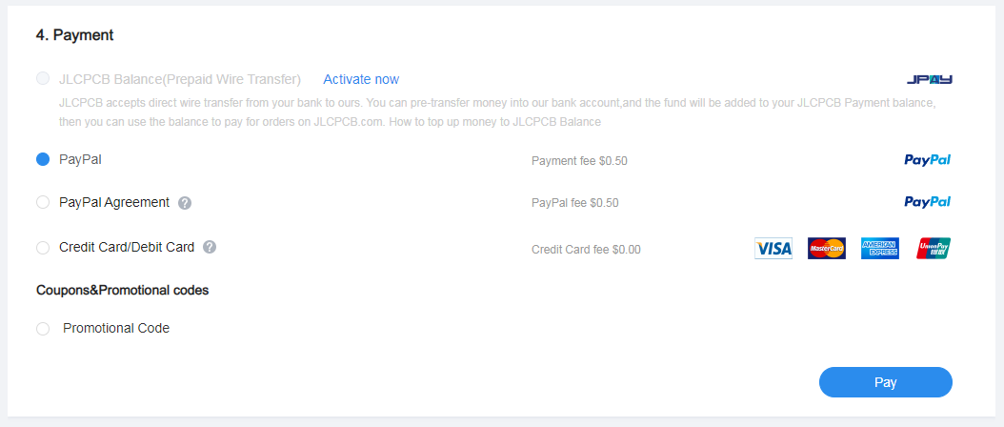Select JLCPCB Balance prepaid wire transfer radio
This screenshot has height=427, width=1004.
pyautogui.click(x=43, y=79)
